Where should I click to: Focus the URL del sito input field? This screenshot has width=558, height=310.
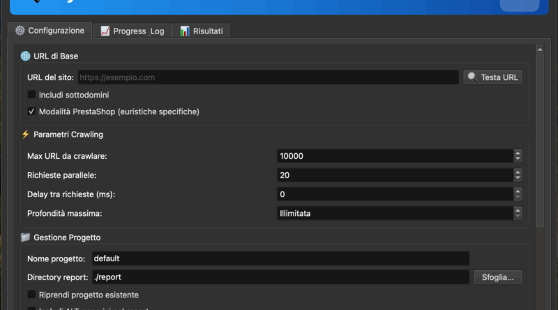(x=267, y=77)
